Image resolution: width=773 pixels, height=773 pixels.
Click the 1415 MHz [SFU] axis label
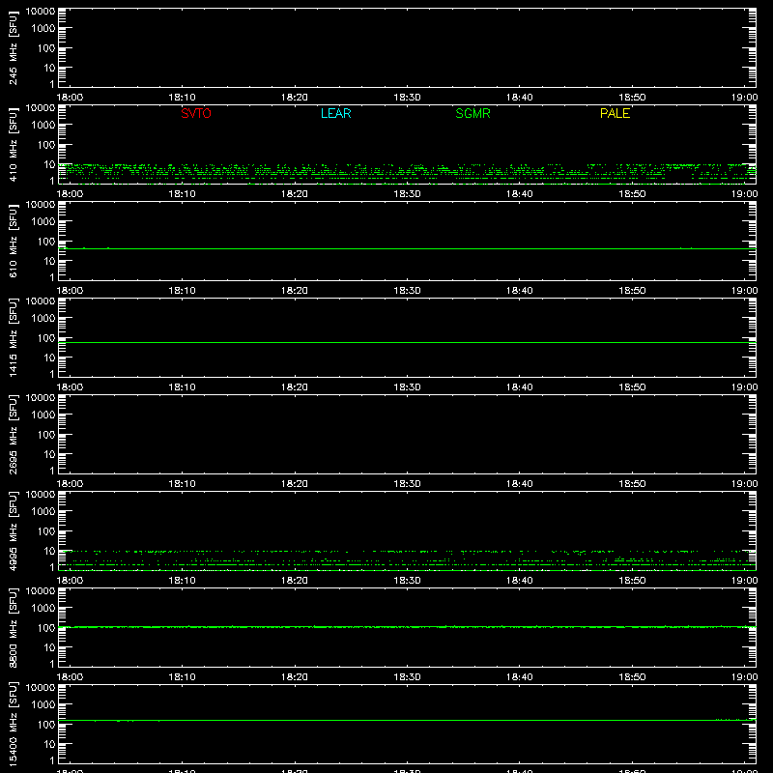(13, 337)
